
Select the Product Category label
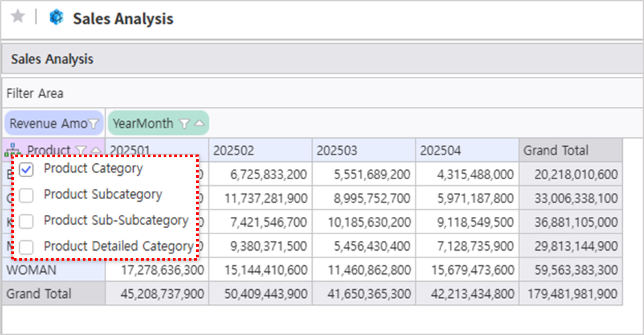[x=93, y=168]
